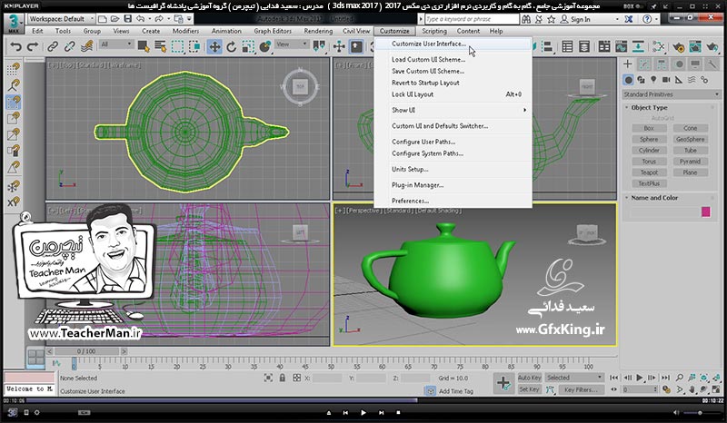Open the Scripting menu
This screenshot has width=727, height=423.
[x=434, y=31]
